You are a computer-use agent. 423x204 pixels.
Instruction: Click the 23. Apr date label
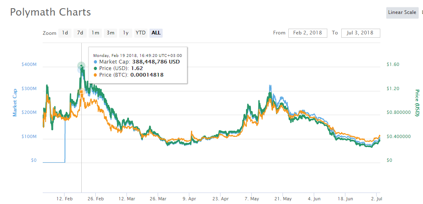coord(221,199)
